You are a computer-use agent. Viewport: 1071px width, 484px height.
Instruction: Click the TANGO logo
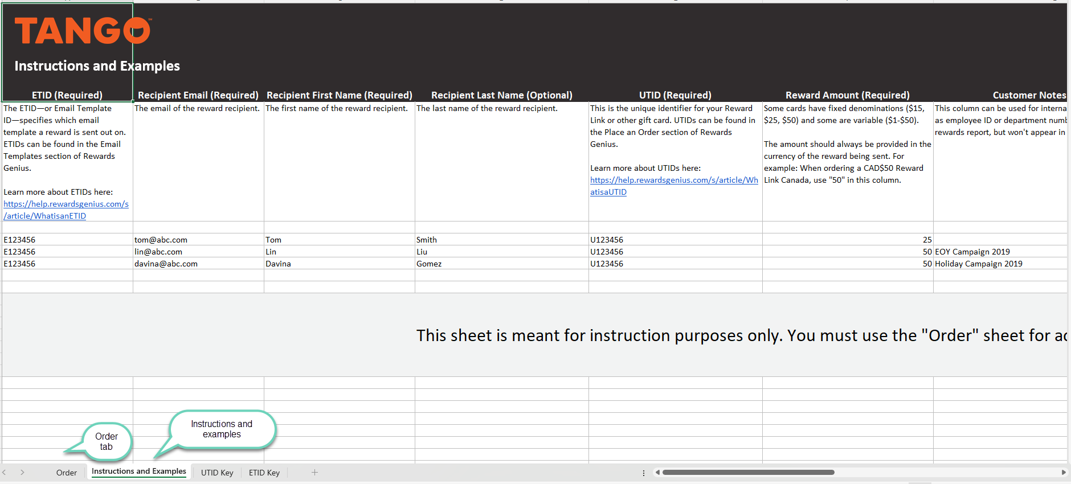pos(83,31)
